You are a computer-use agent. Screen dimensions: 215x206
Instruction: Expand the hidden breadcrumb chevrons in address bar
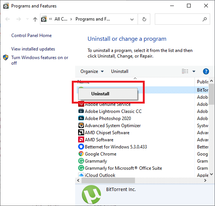(50, 19)
